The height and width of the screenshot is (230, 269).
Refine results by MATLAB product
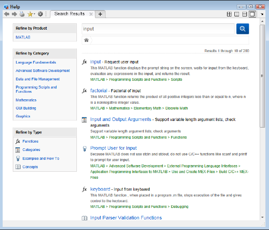(x=23, y=37)
